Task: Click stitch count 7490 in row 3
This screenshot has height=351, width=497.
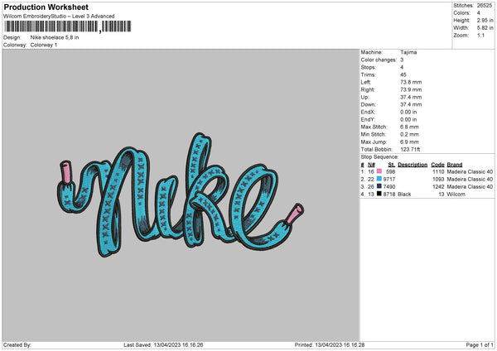Action: pyautogui.click(x=389, y=186)
